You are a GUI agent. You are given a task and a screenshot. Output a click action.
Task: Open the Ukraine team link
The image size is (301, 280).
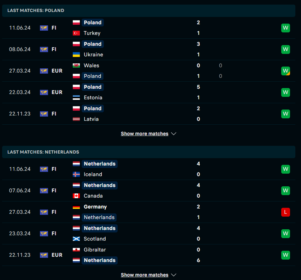click(x=93, y=55)
